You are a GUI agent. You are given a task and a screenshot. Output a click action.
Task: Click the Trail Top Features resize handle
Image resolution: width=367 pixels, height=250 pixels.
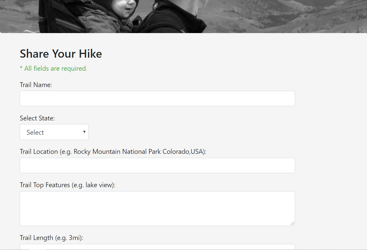tap(292, 223)
